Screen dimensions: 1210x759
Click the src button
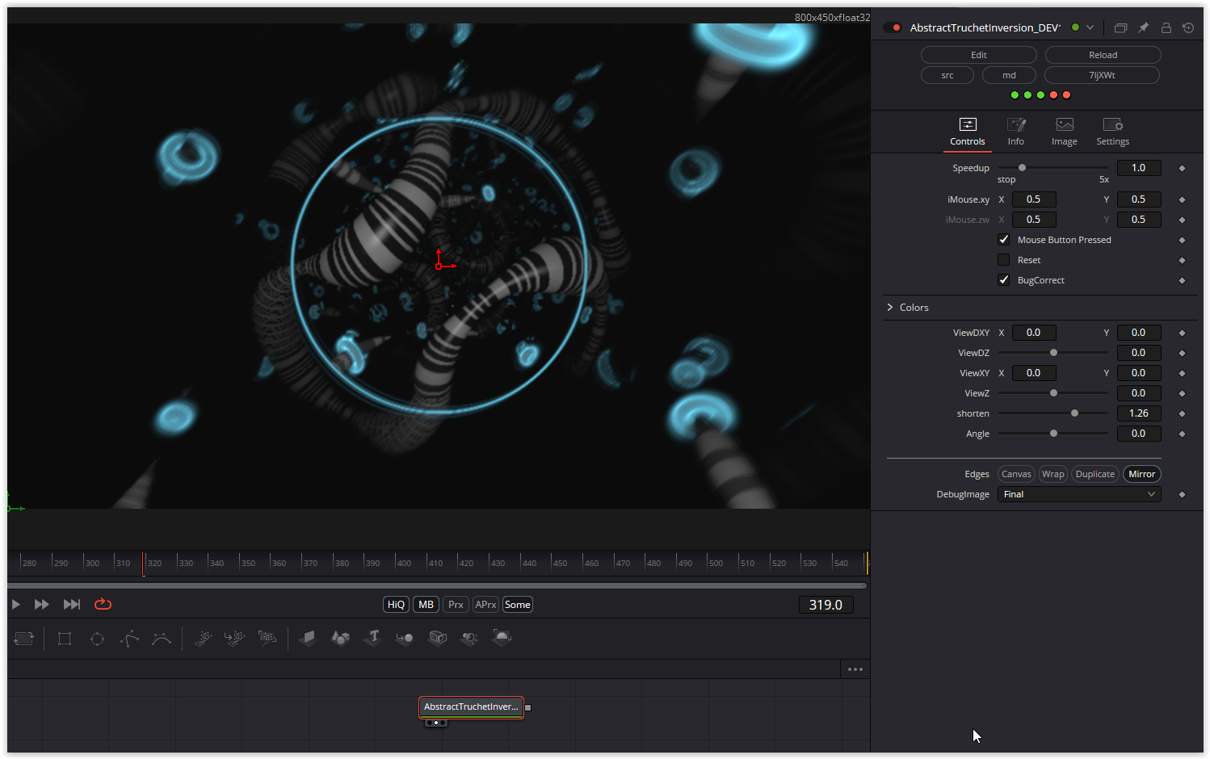point(947,75)
